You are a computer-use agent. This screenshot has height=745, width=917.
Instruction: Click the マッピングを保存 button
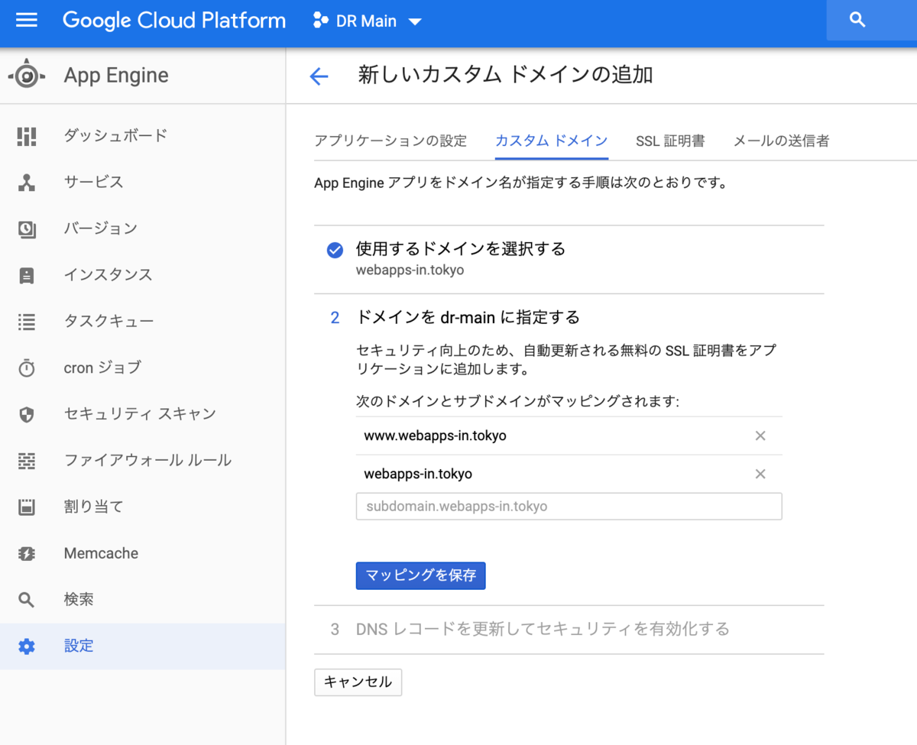pos(421,575)
